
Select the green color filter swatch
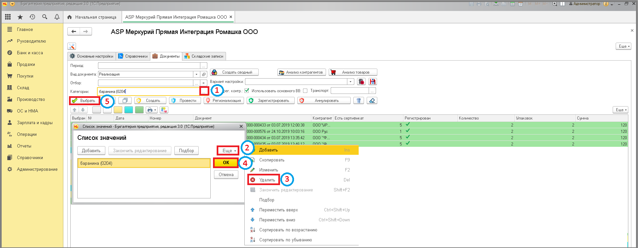[x=139, y=110]
